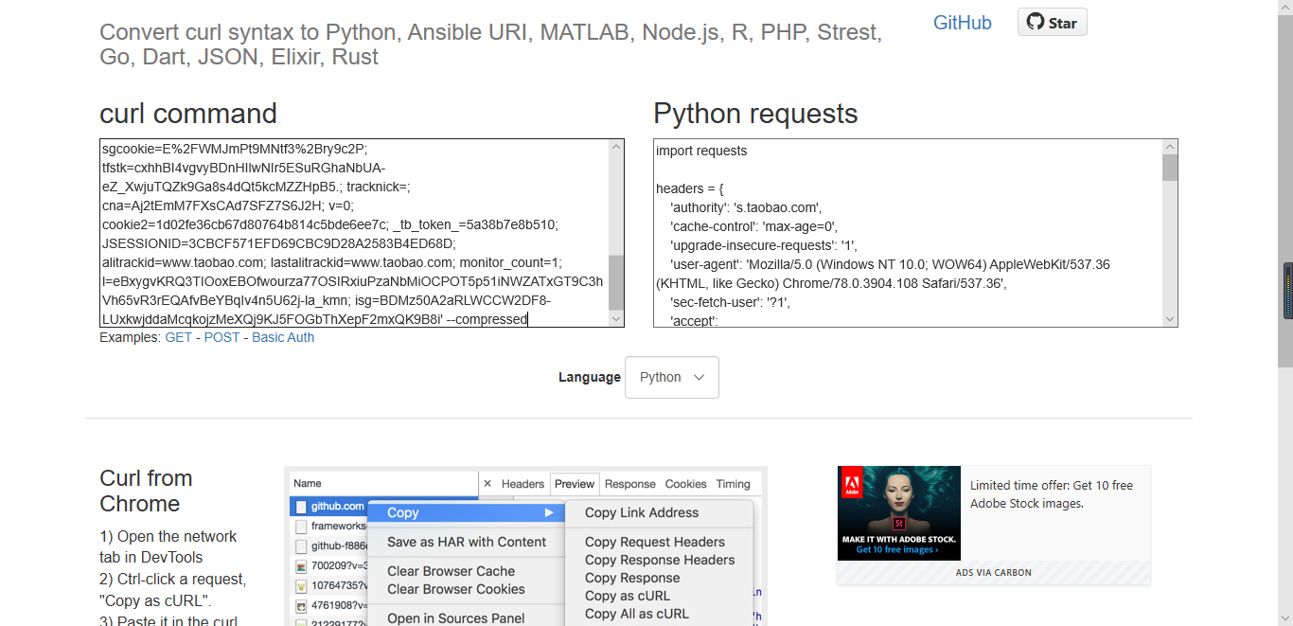The image size is (1293, 626).
Task: Click the 'Open the network tab in DevTools' step
Action: [x=168, y=546]
